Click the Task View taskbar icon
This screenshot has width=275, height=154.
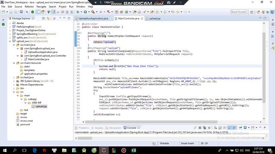pyautogui.click(x=24, y=150)
